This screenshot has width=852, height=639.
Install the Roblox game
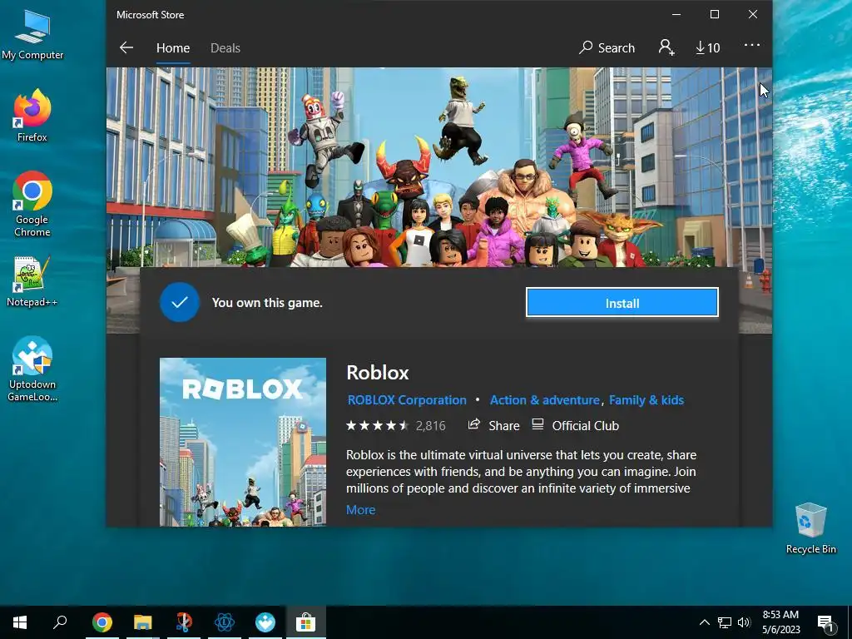(x=622, y=303)
